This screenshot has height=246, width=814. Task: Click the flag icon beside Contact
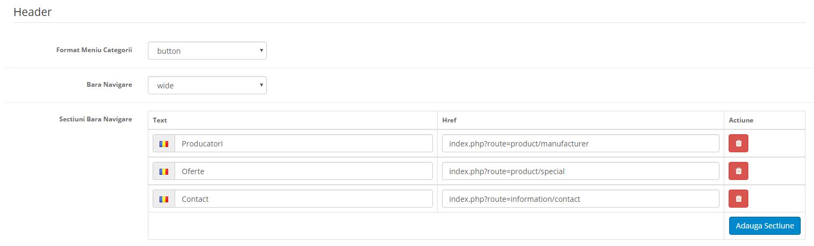coord(164,199)
